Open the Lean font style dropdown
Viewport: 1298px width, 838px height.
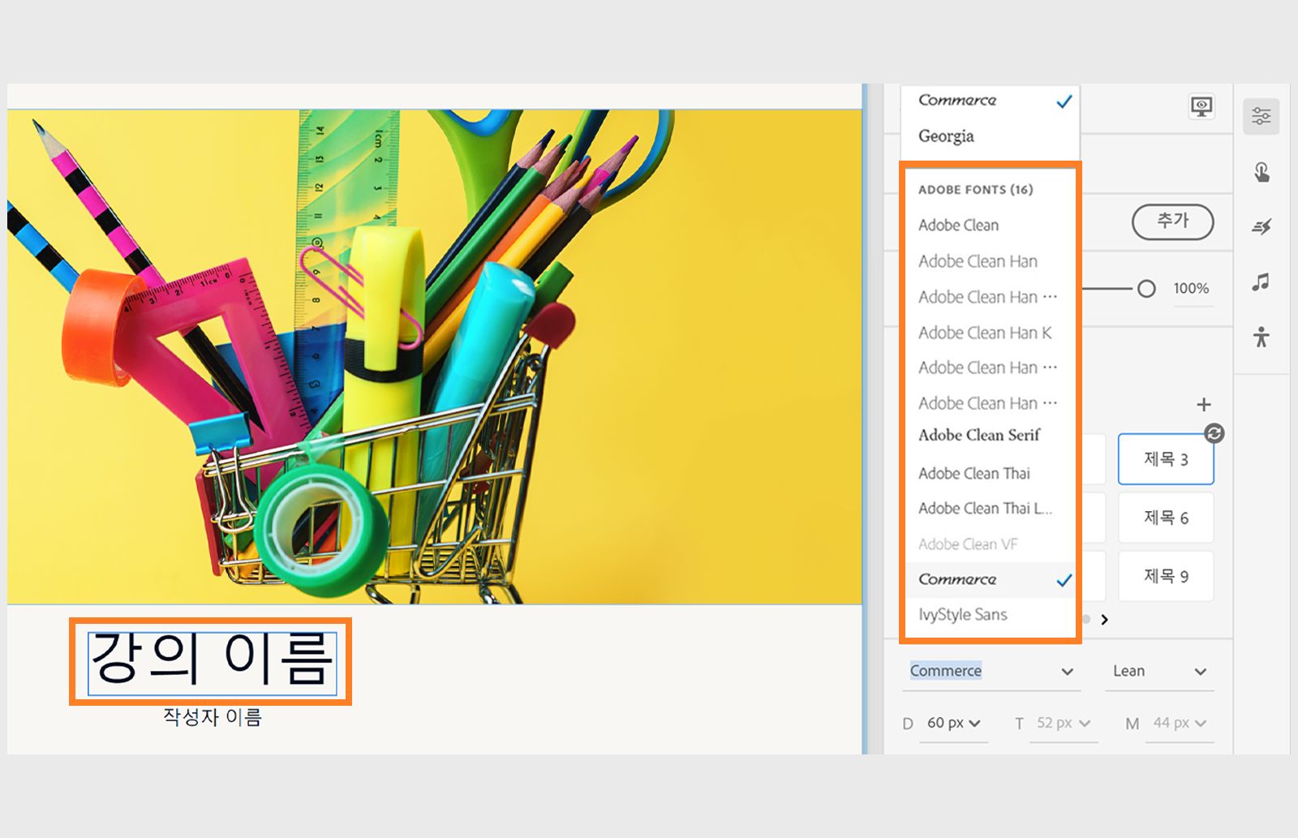coord(1159,672)
